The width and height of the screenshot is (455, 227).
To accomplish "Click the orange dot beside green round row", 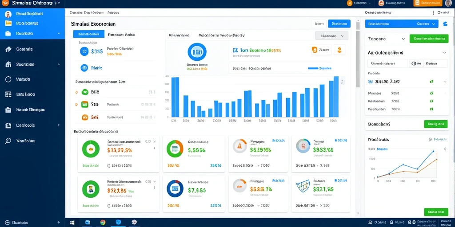I will click(x=76, y=92).
